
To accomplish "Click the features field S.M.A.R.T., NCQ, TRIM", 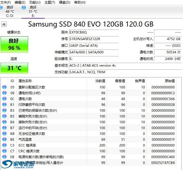I will [x=125, y=72].
